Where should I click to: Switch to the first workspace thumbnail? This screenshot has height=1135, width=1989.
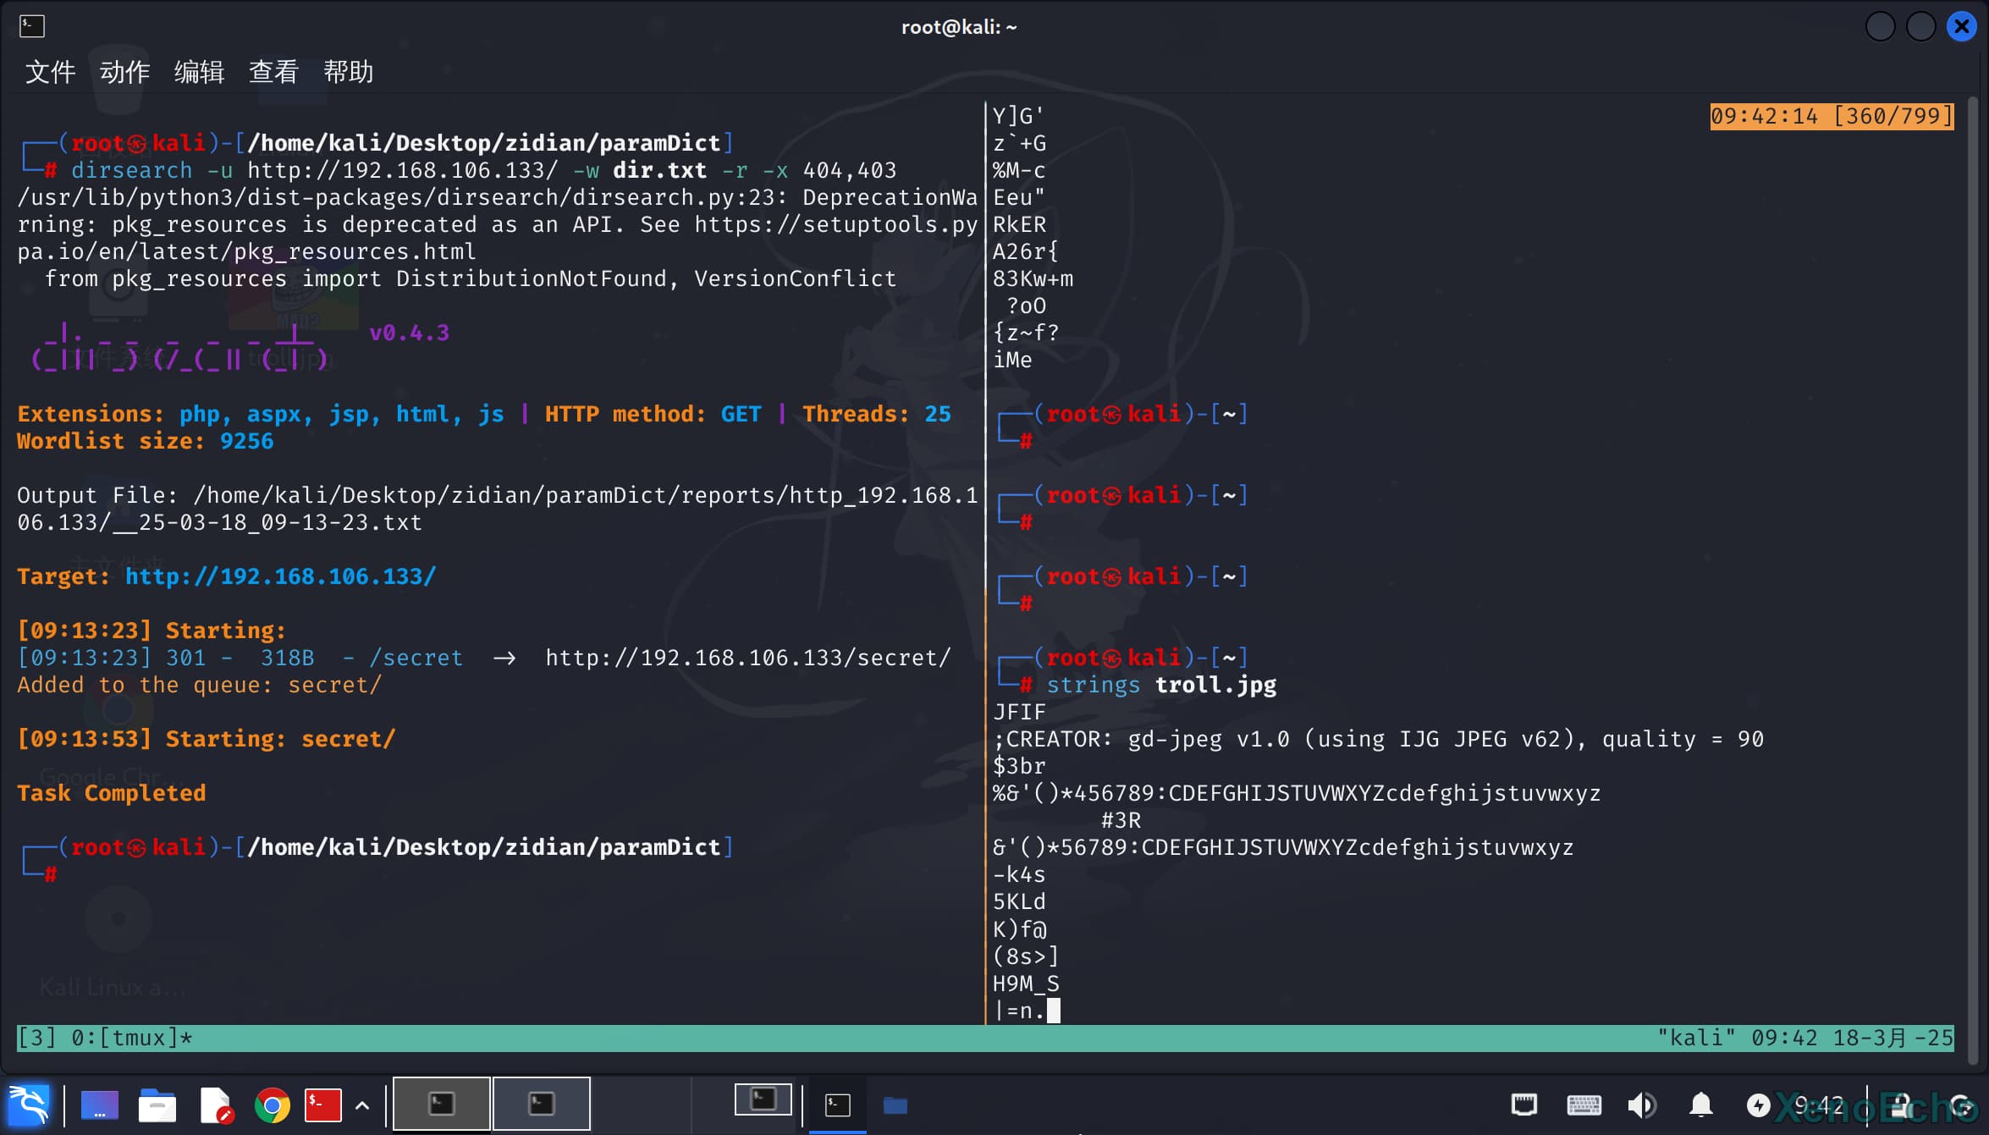[x=441, y=1104]
